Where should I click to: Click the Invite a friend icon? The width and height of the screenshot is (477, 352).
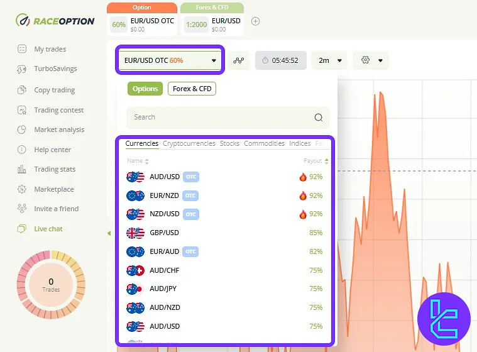click(x=21, y=209)
